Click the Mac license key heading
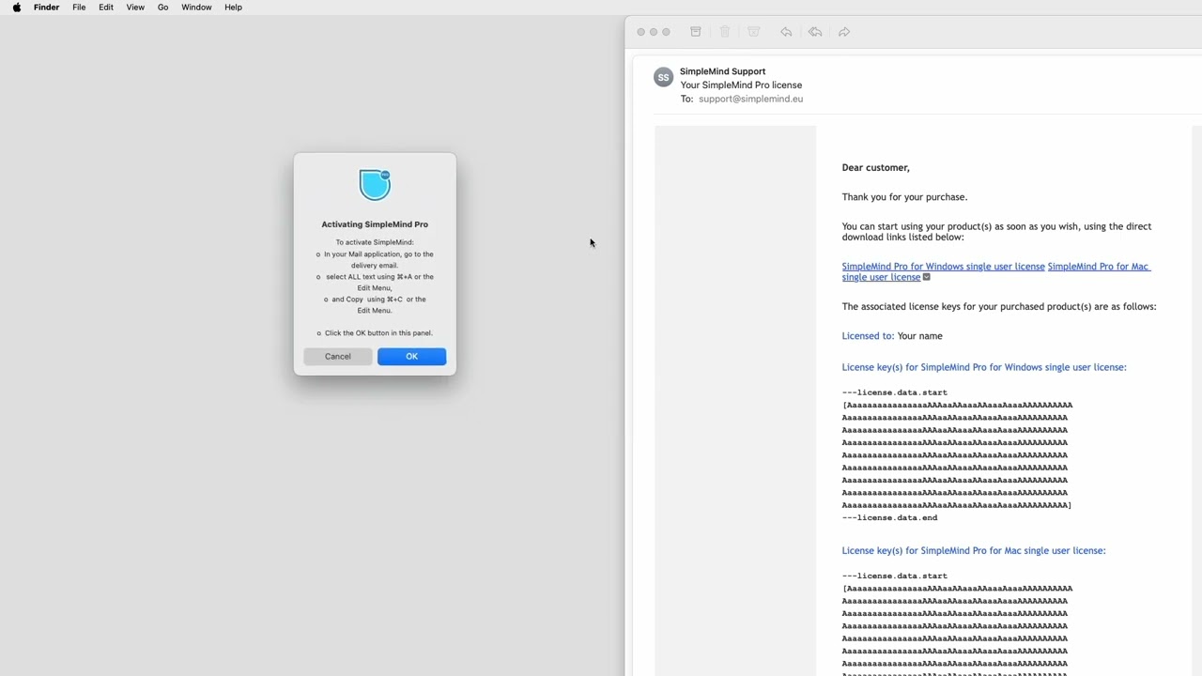Viewport: 1202px width, 676px height. click(974, 551)
